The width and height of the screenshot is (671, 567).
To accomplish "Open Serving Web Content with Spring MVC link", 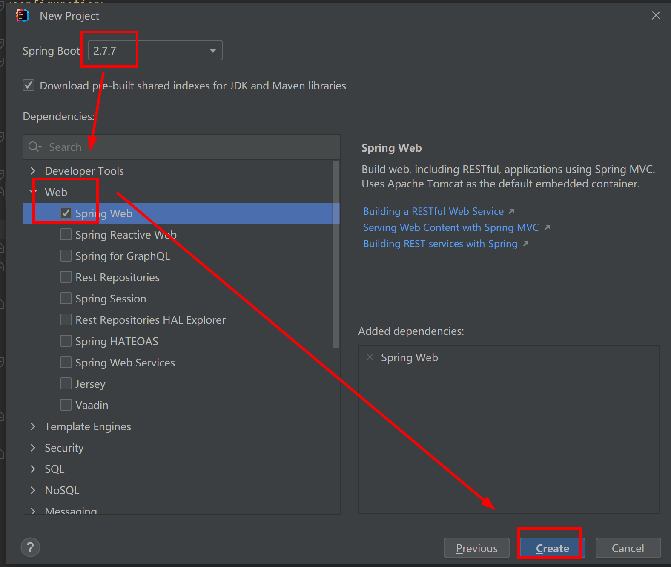I will coord(451,227).
